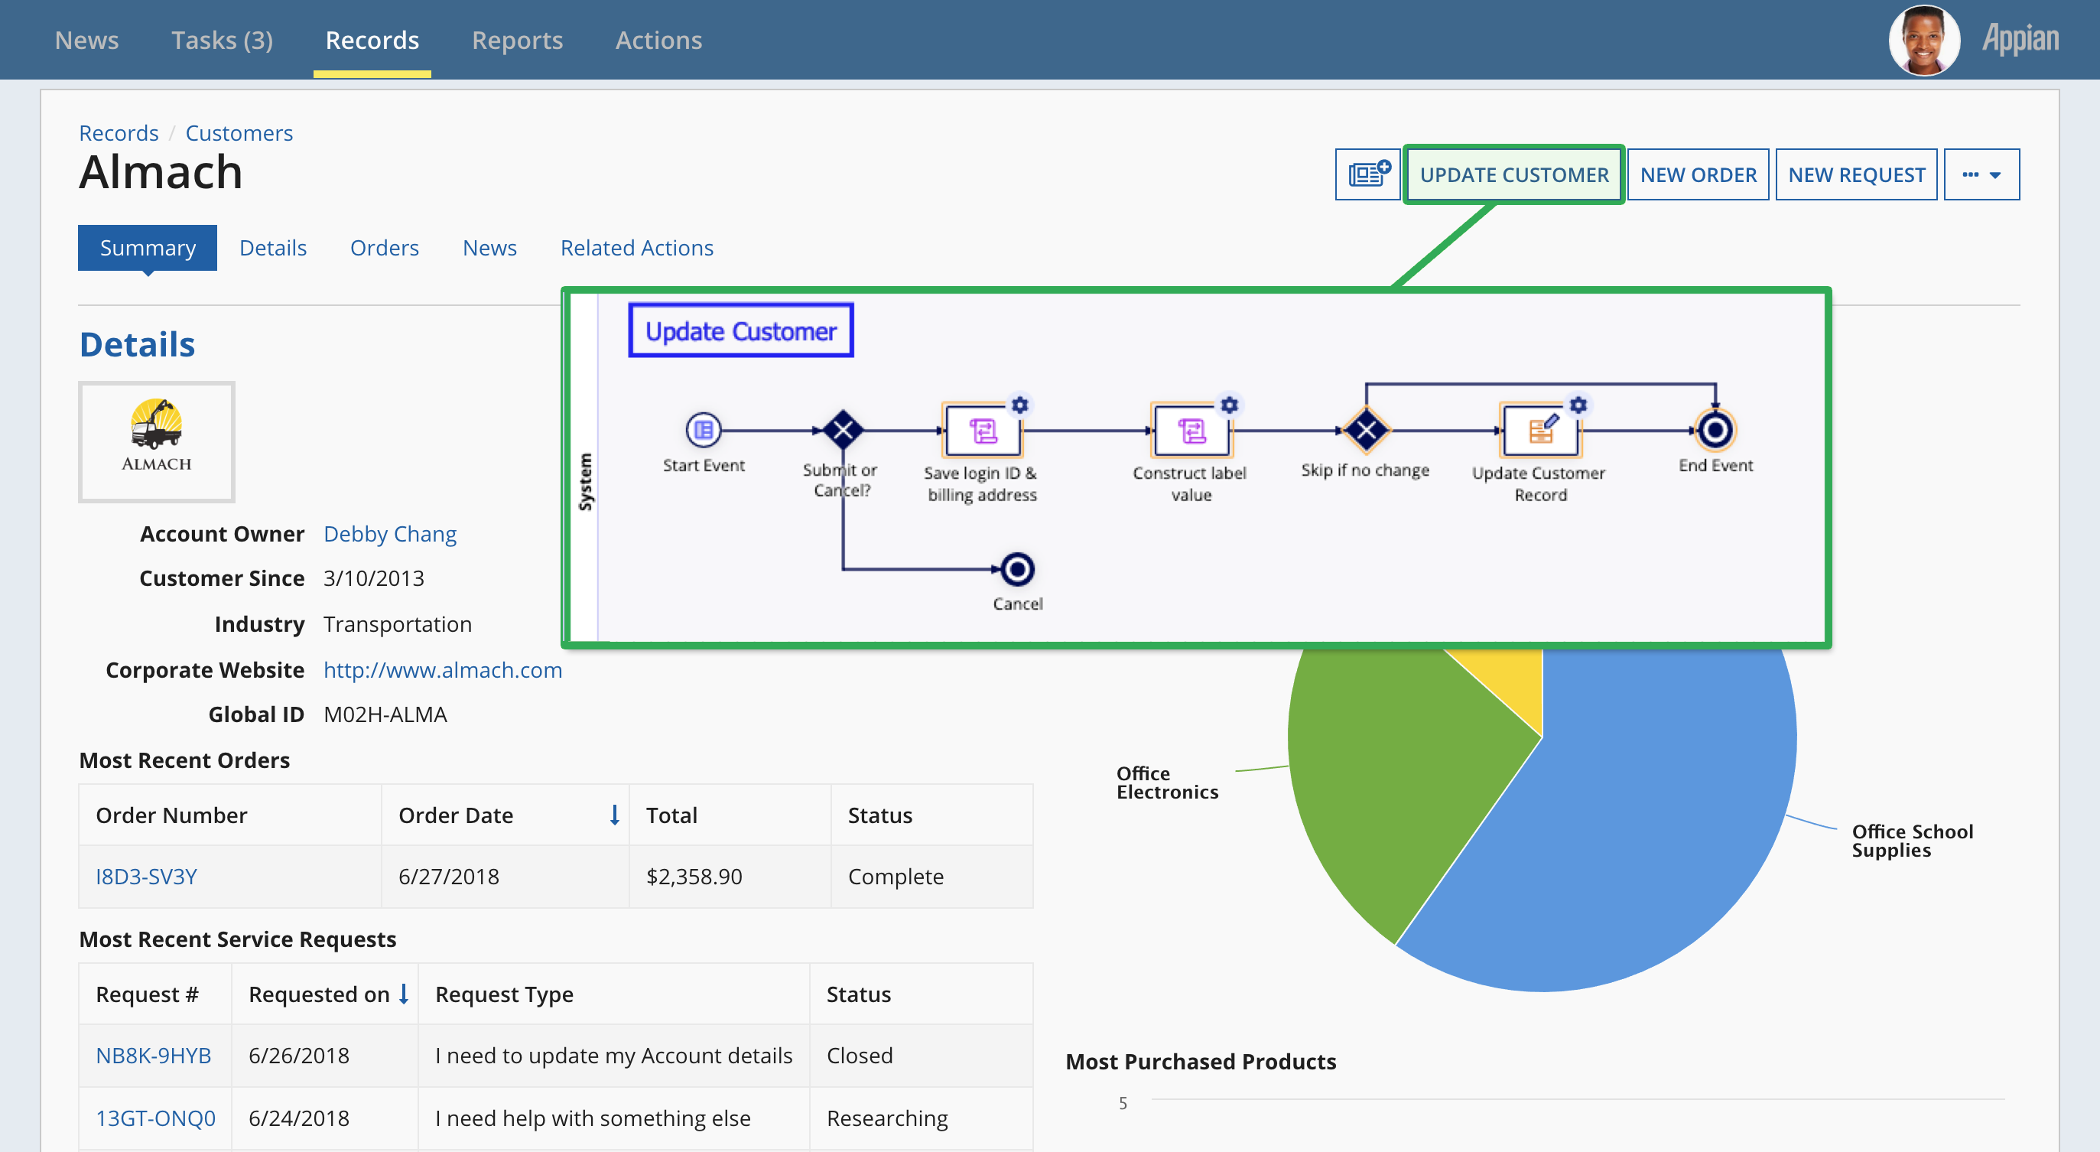This screenshot has width=2100, height=1152.
Task: Select the Update Customer Record node
Action: (x=1540, y=430)
